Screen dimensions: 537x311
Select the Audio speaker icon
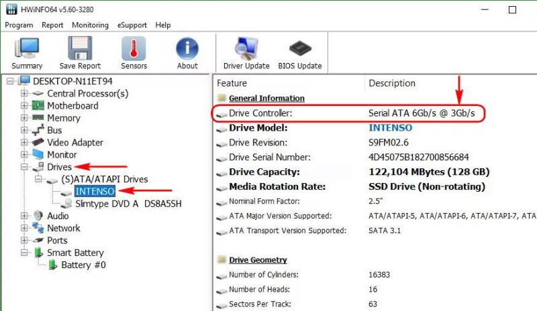pyautogui.click(x=38, y=216)
